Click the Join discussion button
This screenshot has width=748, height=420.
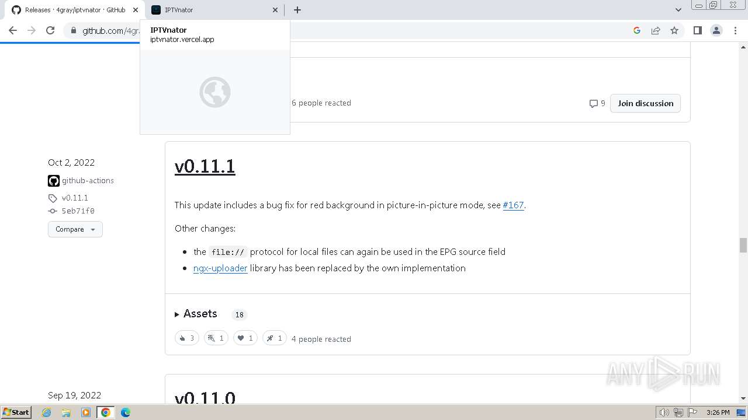(645, 103)
